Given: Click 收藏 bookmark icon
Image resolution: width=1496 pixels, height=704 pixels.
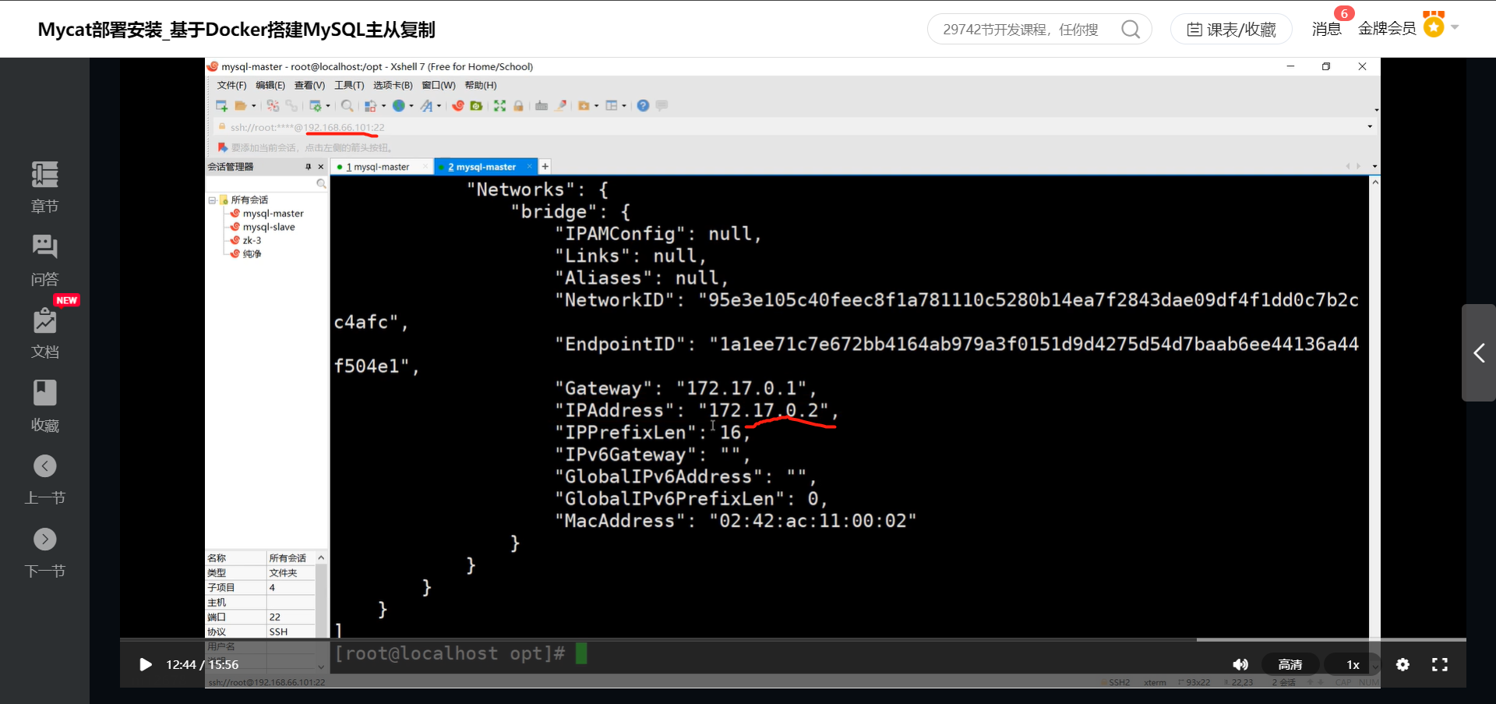Looking at the screenshot, I should click(44, 406).
